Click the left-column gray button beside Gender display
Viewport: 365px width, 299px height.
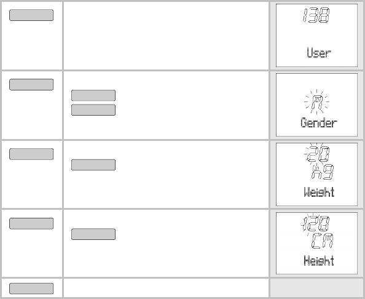click(x=31, y=85)
